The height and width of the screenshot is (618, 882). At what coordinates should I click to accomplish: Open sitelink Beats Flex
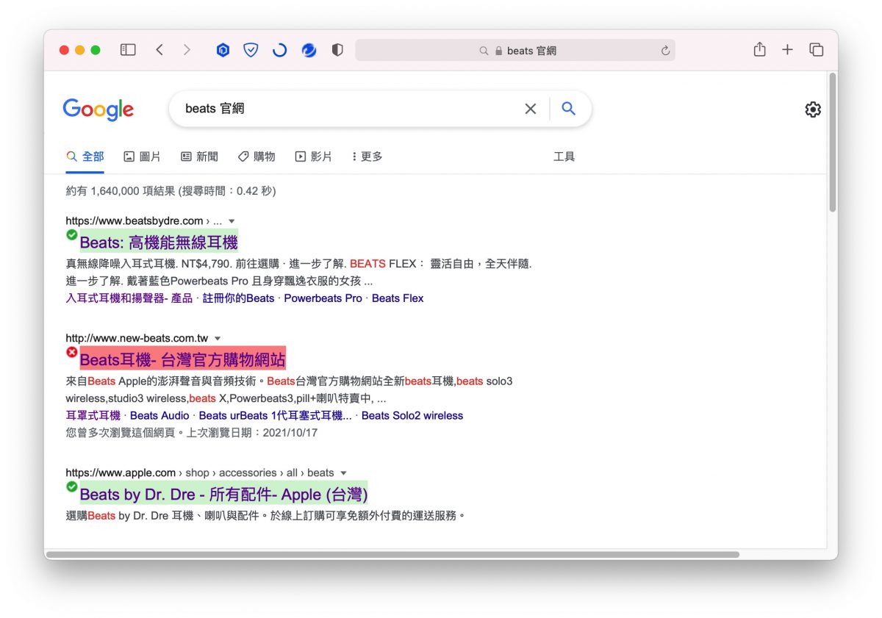click(398, 298)
